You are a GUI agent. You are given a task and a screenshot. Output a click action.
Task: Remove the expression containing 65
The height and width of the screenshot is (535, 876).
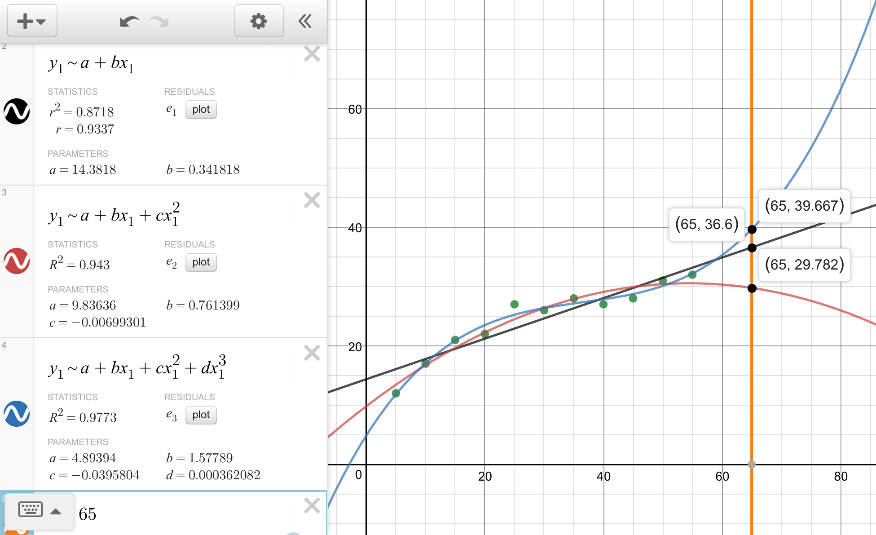[312, 506]
